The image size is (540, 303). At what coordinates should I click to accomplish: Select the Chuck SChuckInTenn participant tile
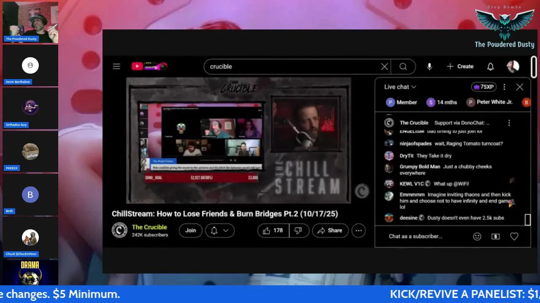30,238
